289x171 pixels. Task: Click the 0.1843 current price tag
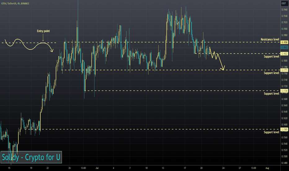(284, 48)
